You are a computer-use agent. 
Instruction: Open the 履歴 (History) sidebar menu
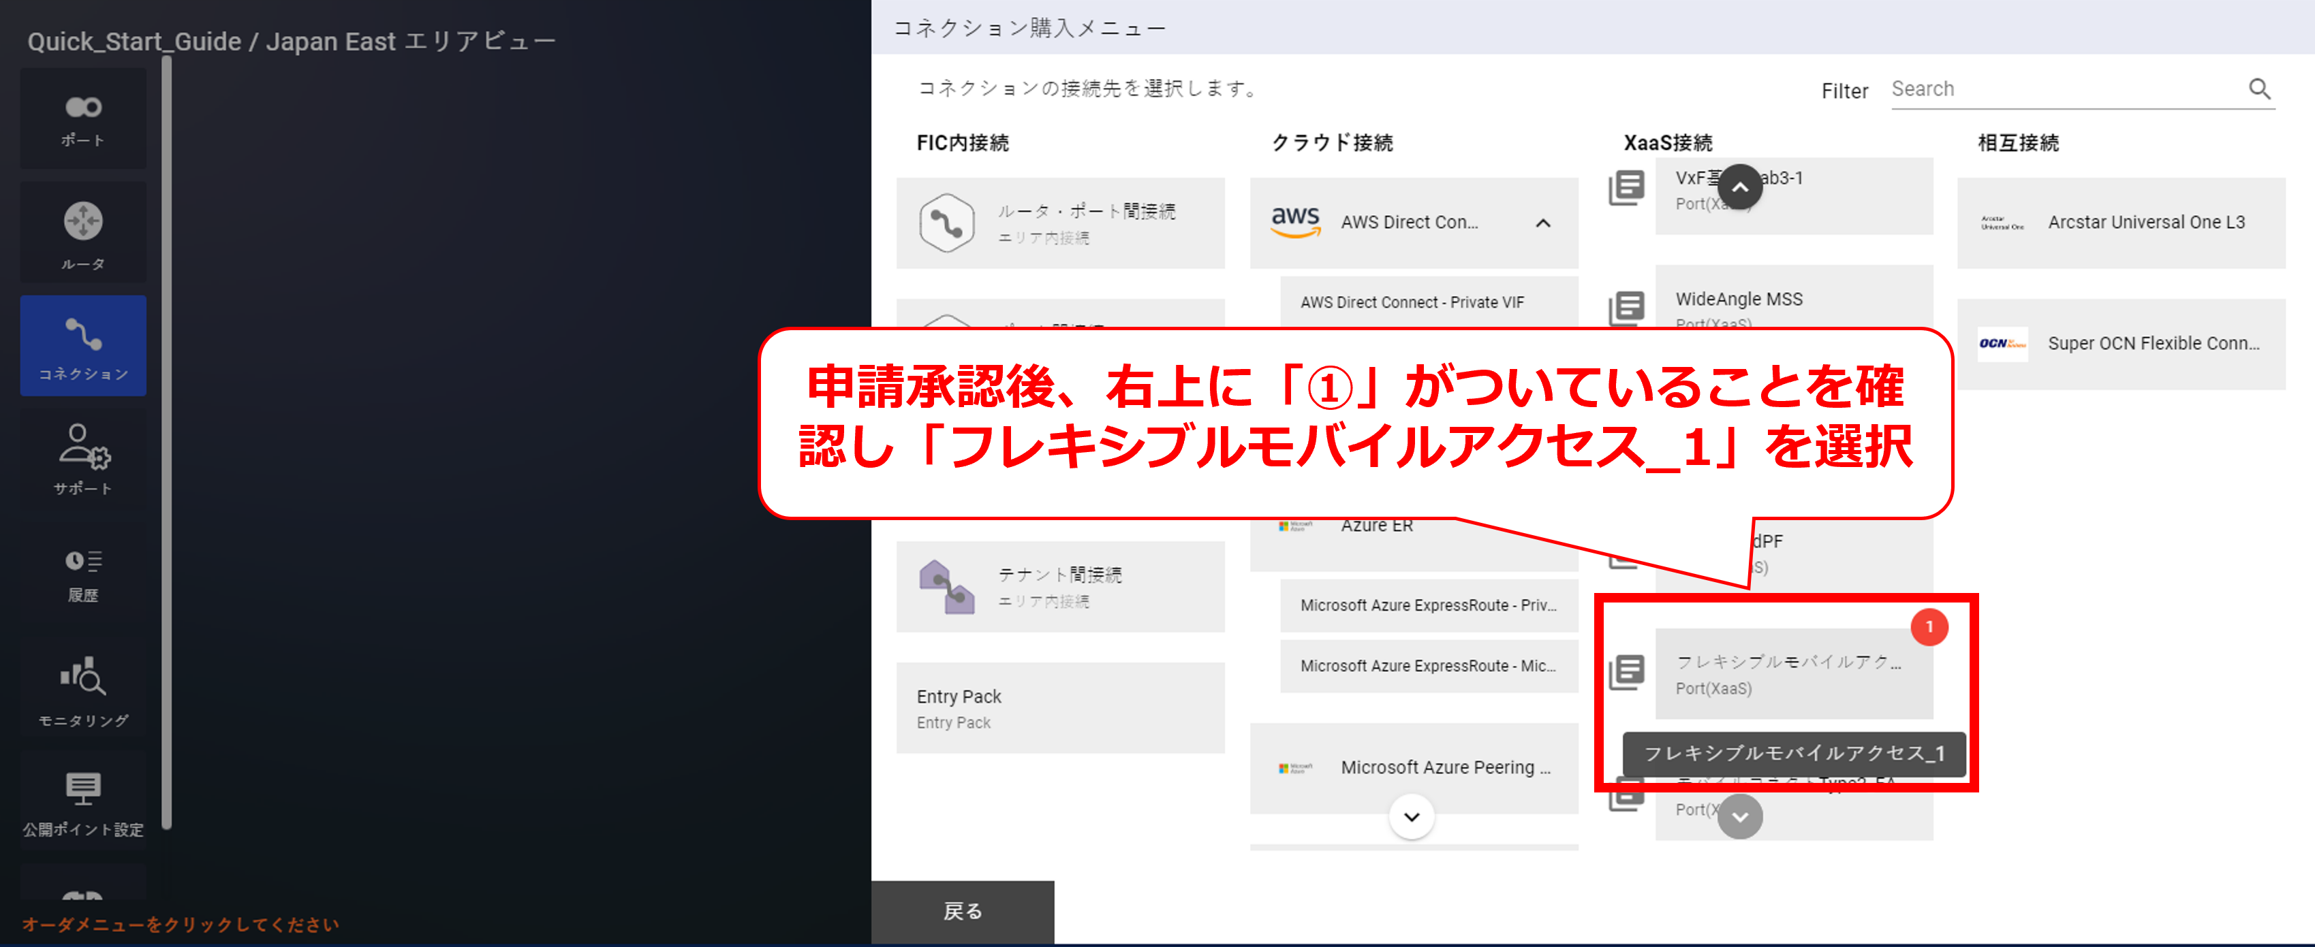(x=84, y=575)
